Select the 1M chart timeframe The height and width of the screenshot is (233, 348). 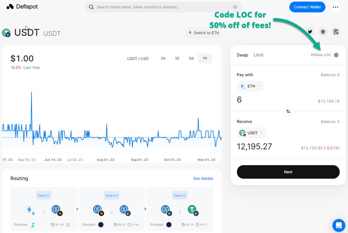[191, 58]
